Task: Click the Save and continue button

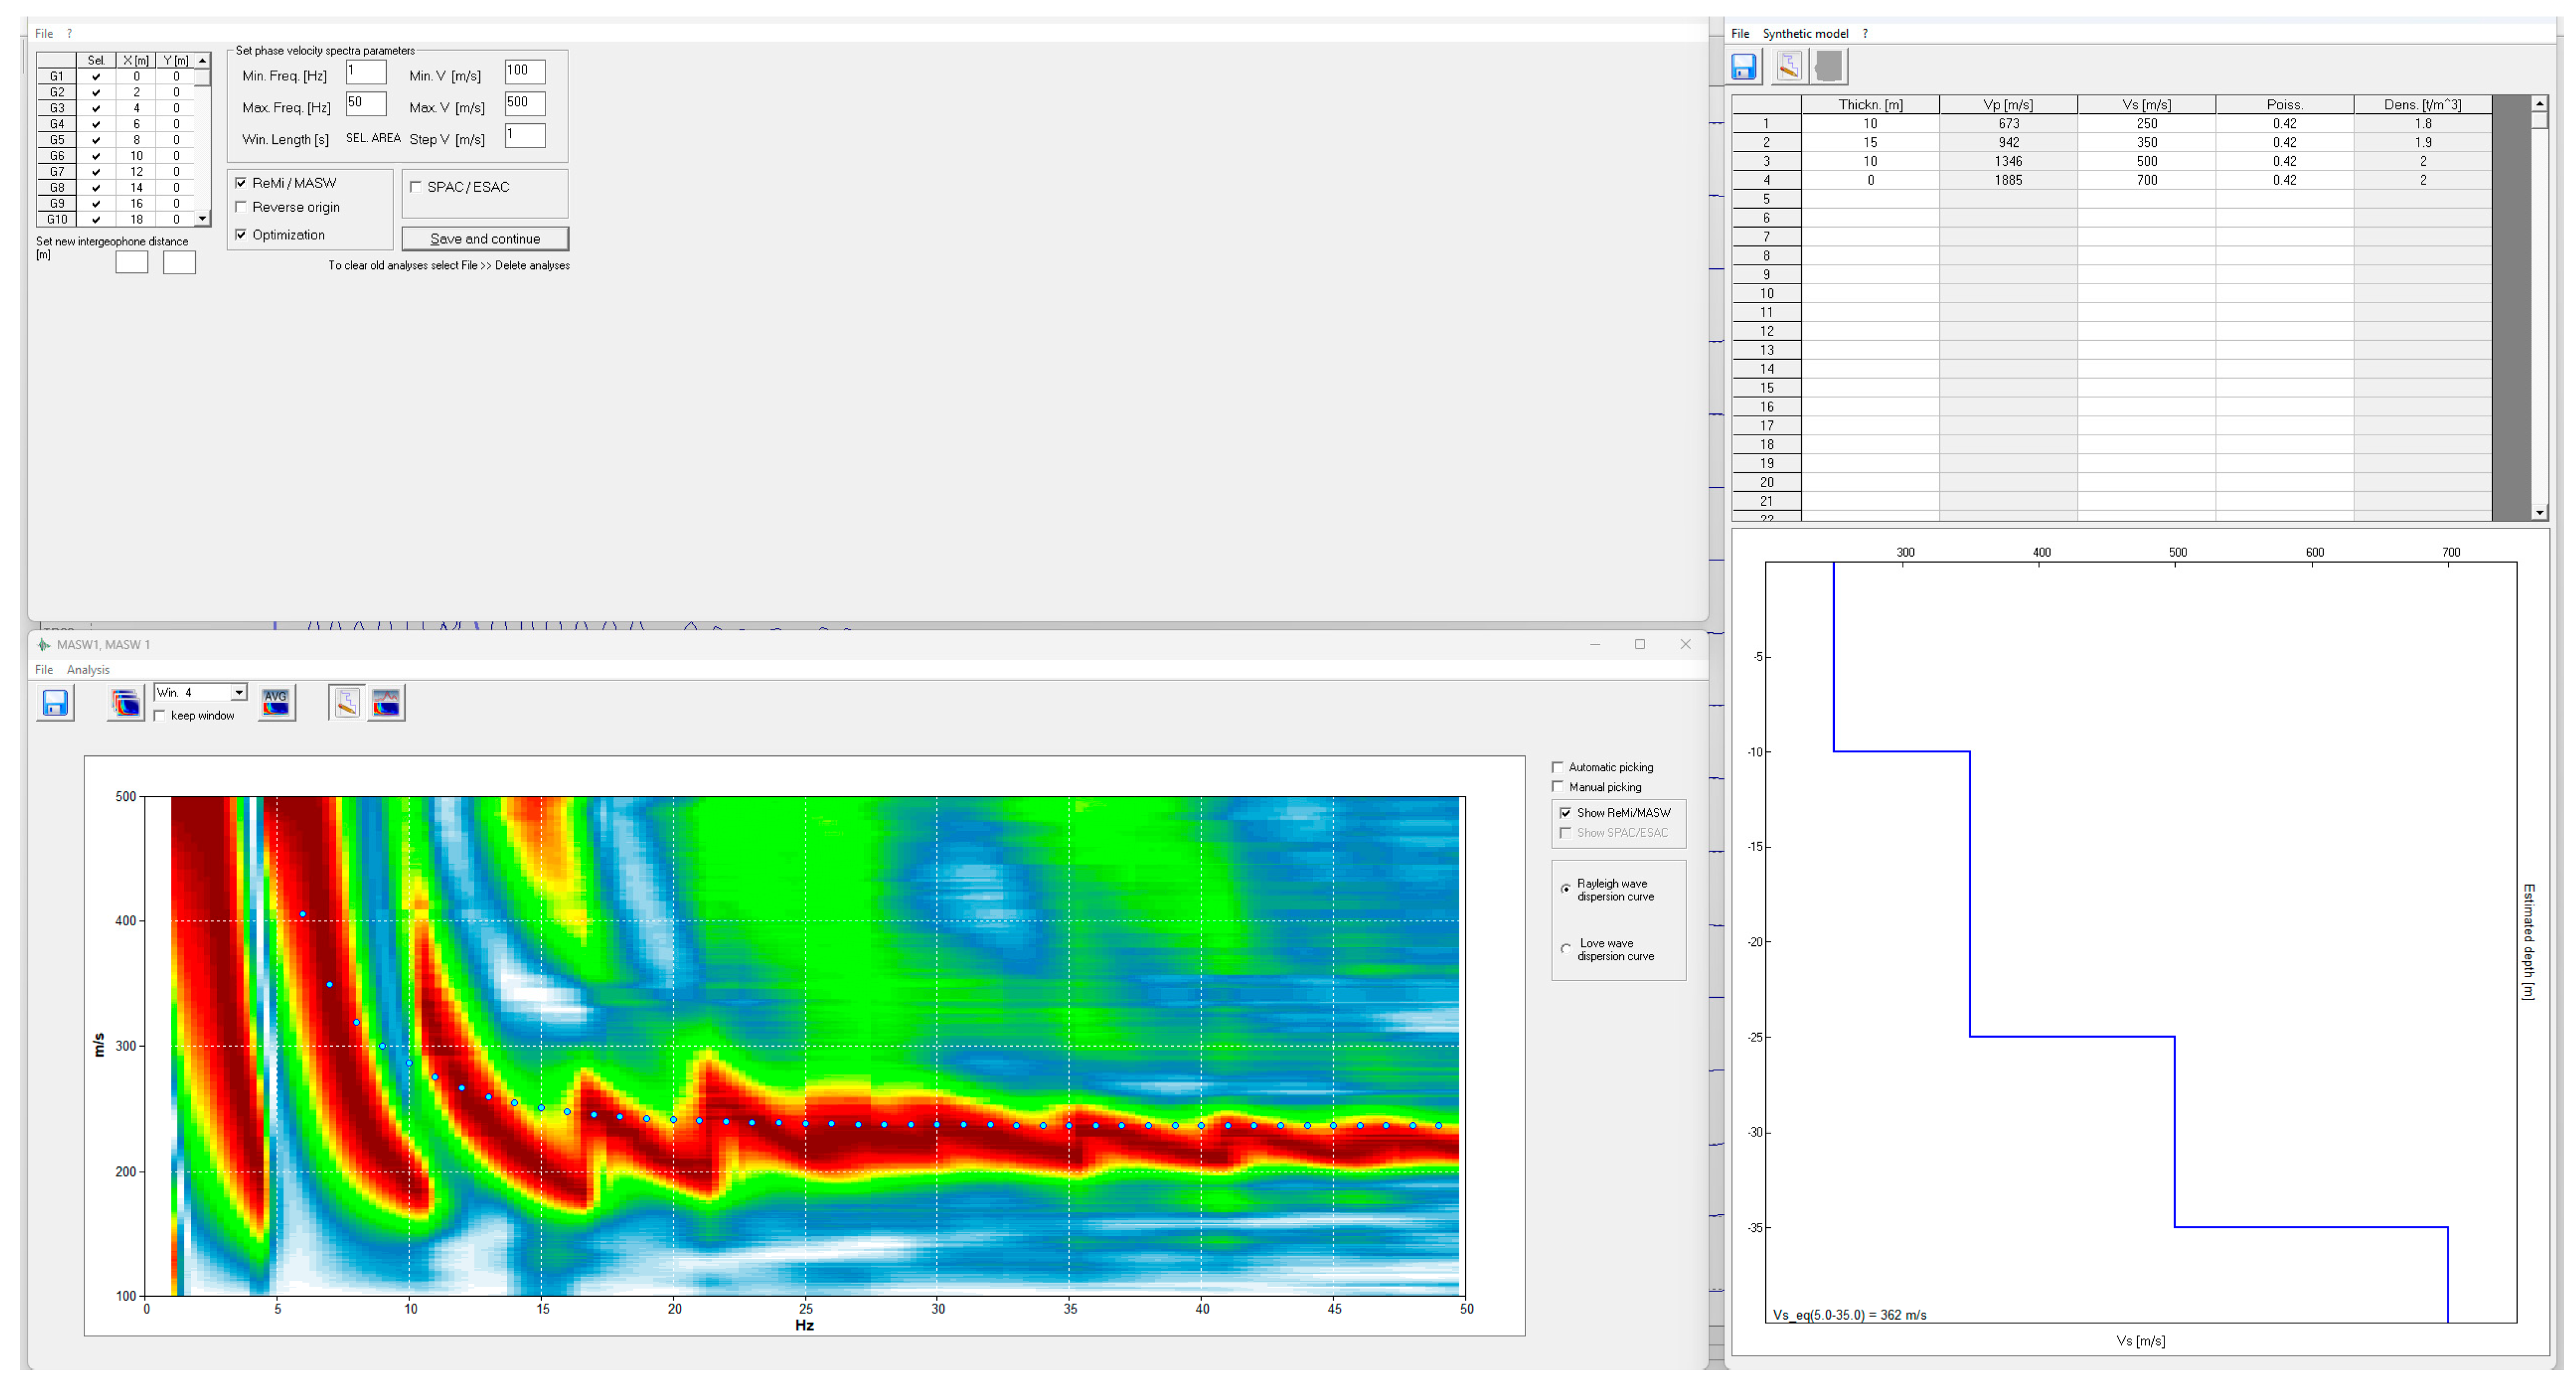Action: pos(485,239)
